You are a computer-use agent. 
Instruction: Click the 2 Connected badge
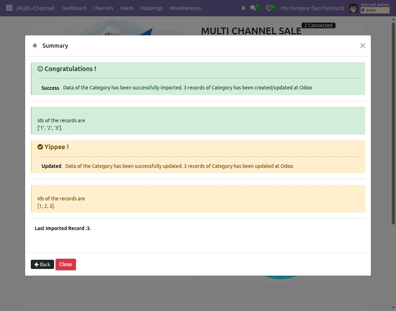tap(318, 25)
